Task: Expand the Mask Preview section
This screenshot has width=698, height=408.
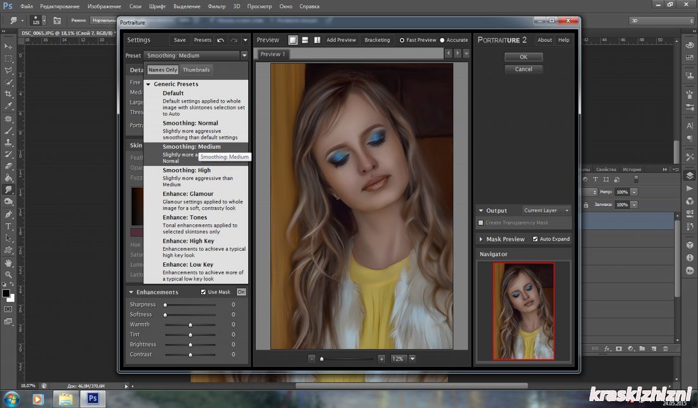Action: [481, 239]
